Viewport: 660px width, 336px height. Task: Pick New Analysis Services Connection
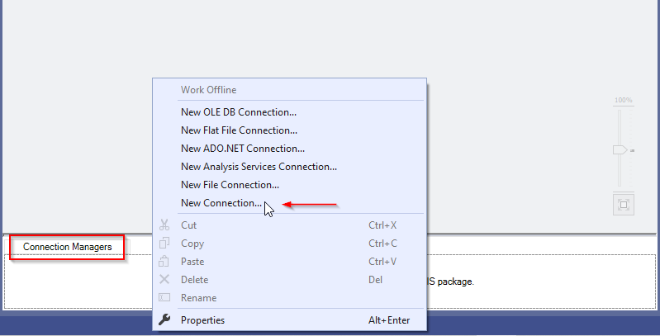point(259,167)
